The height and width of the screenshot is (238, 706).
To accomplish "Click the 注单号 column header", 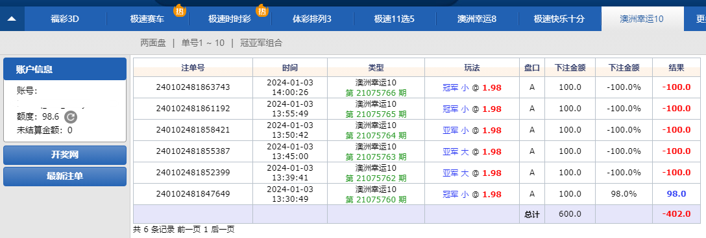I will [x=193, y=68].
